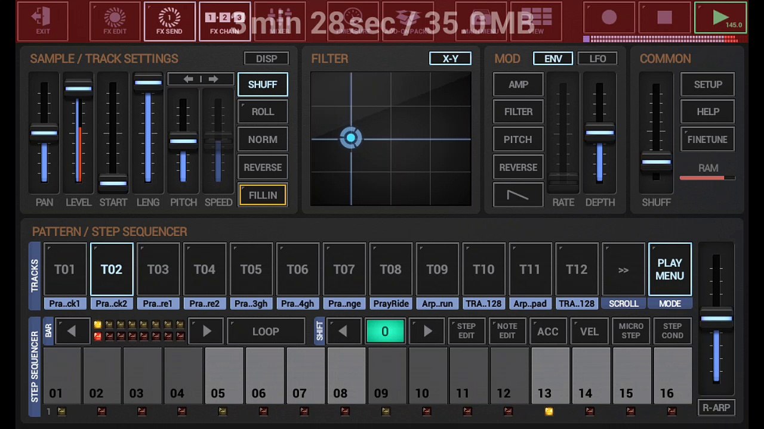Click the sample range arrows icon

(x=201, y=79)
